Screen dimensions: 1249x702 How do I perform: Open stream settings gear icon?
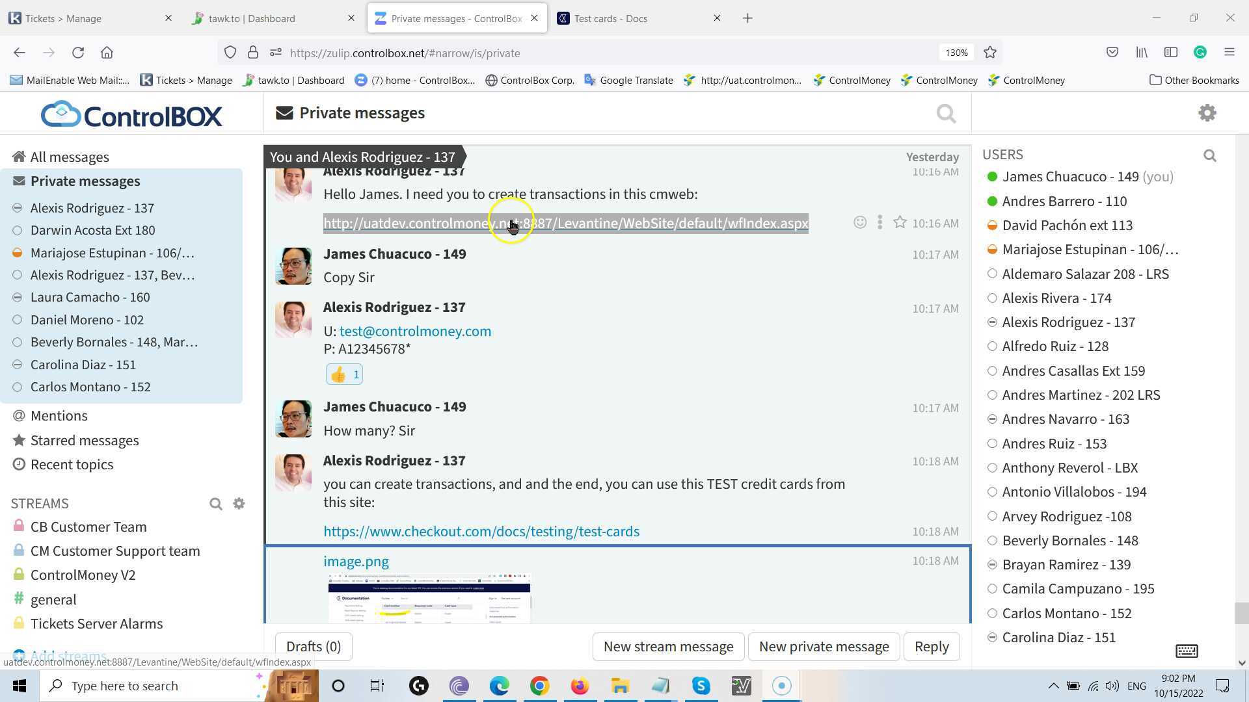click(239, 504)
